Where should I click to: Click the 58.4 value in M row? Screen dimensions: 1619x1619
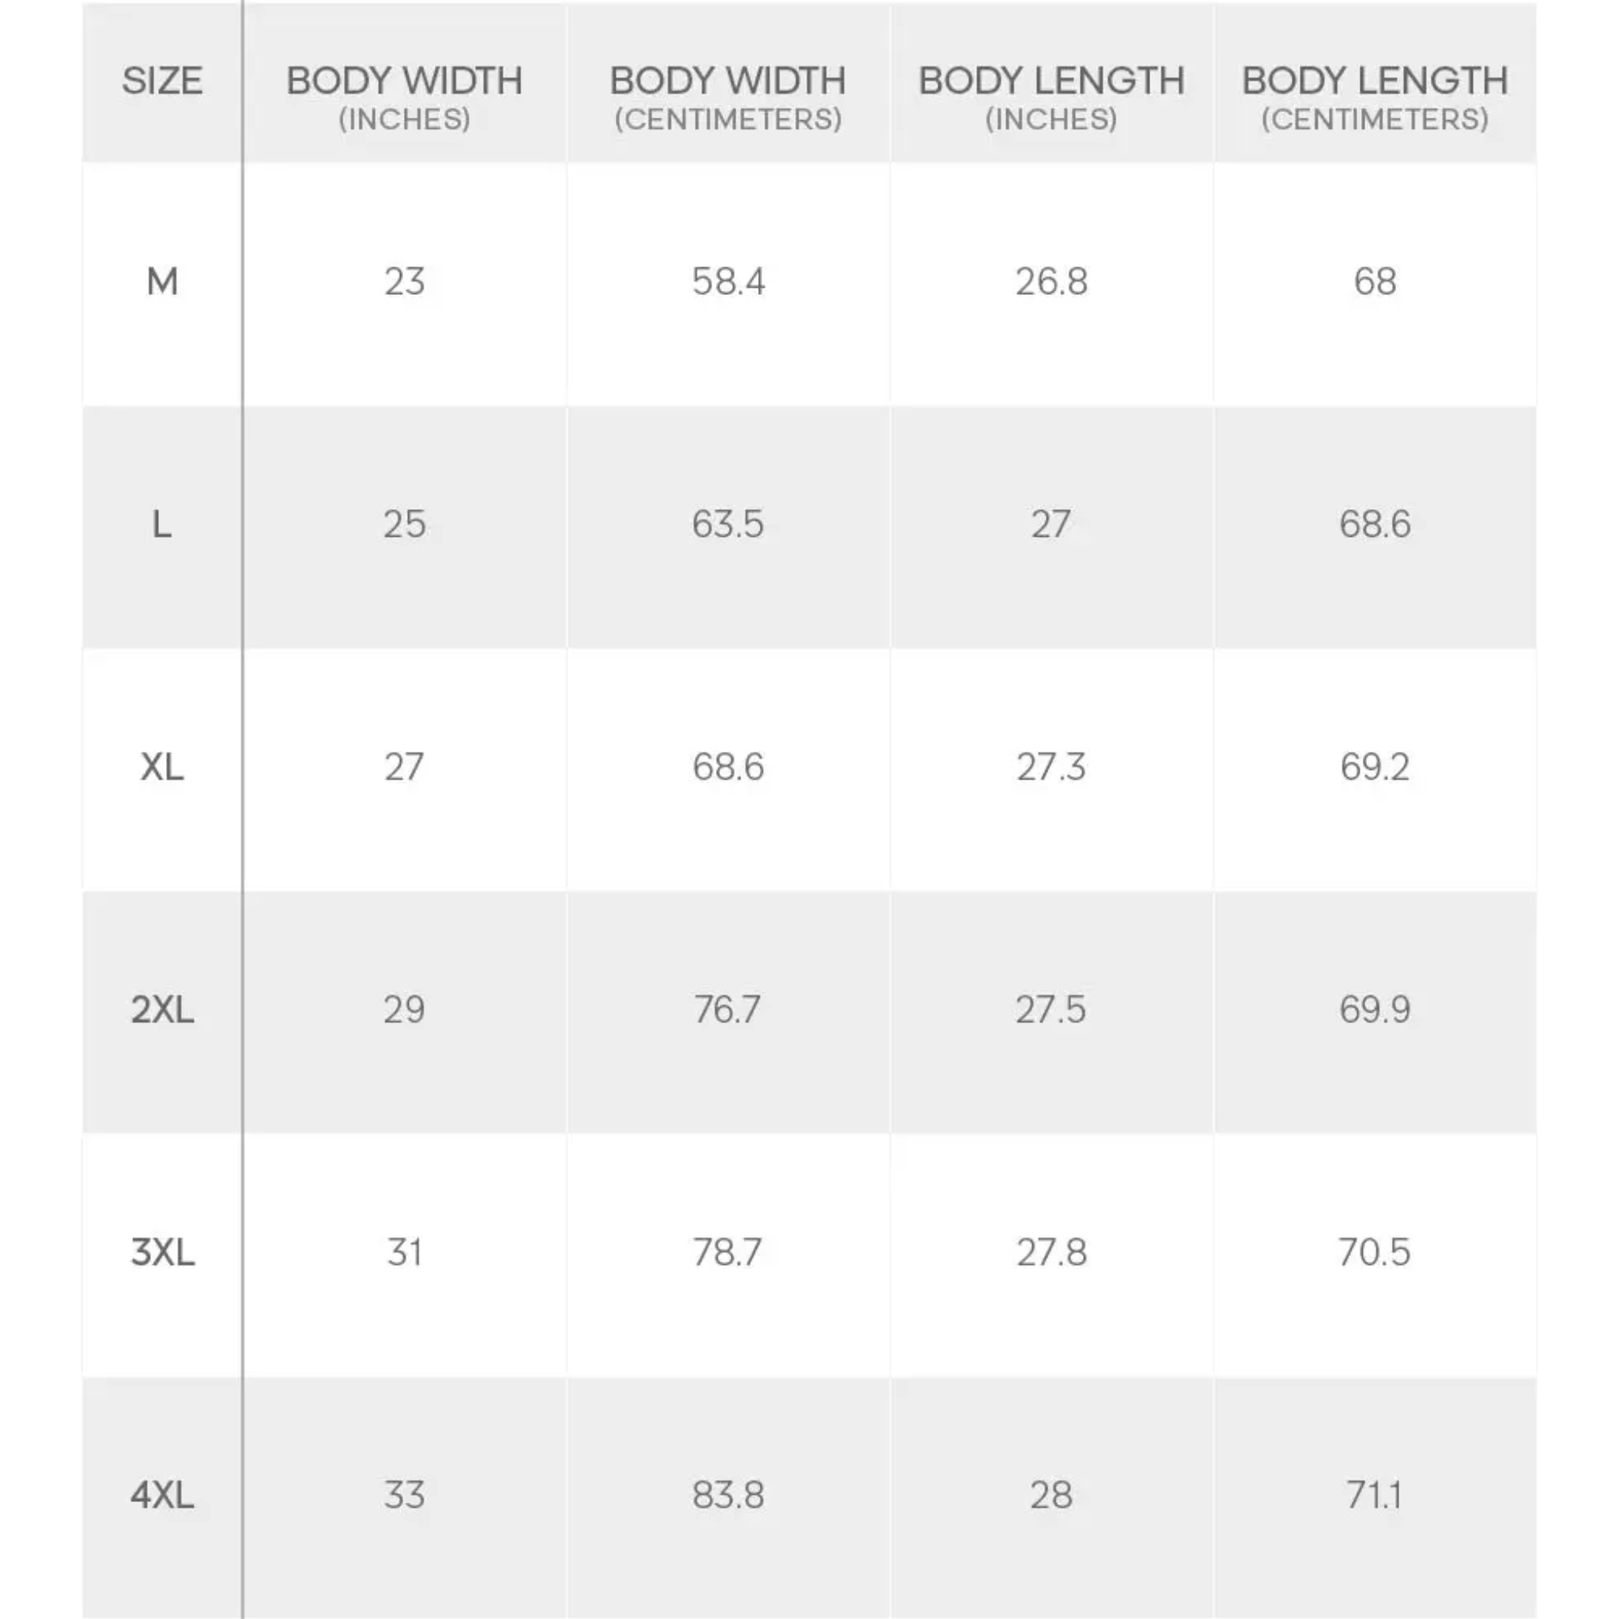pyautogui.click(x=728, y=282)
